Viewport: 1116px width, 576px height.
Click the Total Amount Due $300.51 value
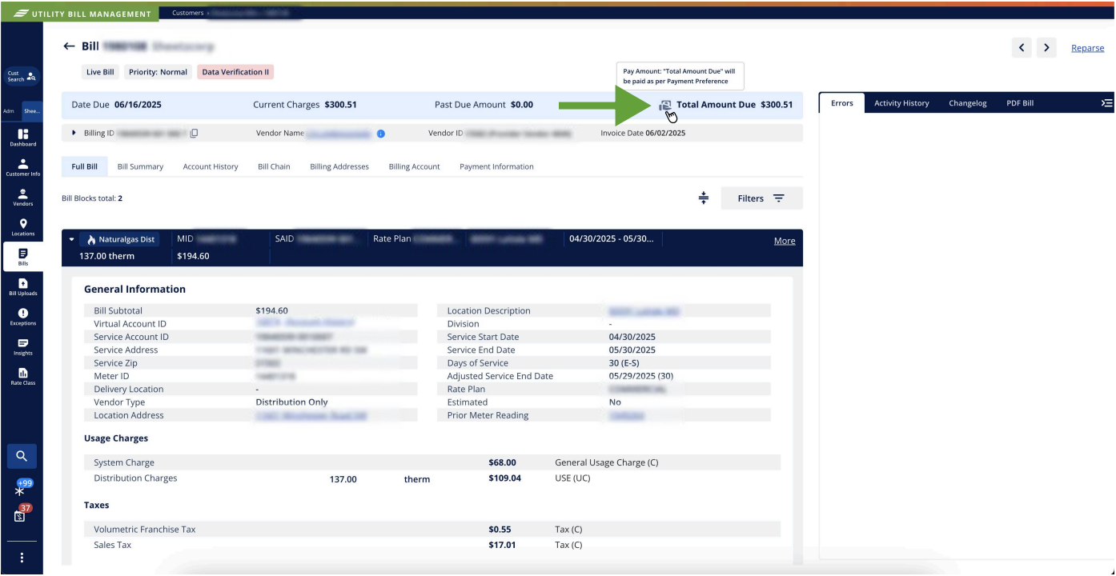777,105
